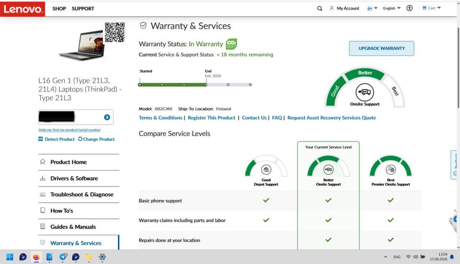Open My Account menu

345,9
